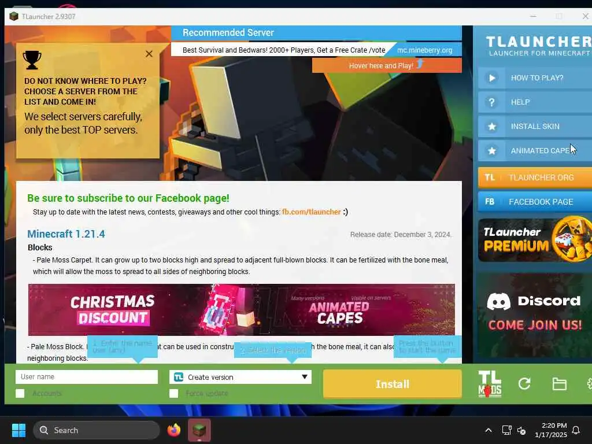
Task: Click the play icon beside How To Play
Action: [491, 78]
